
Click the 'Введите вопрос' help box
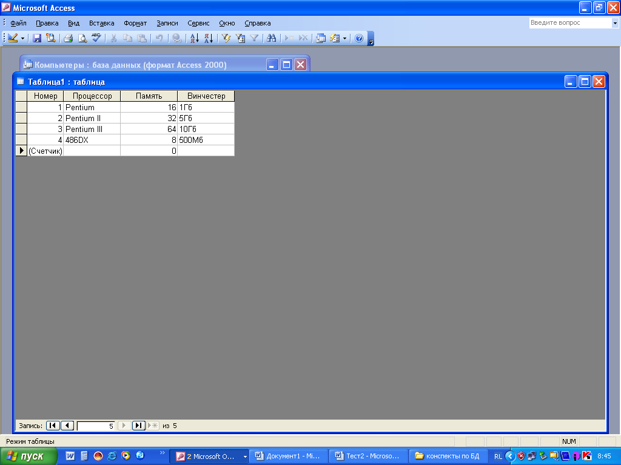570,23
